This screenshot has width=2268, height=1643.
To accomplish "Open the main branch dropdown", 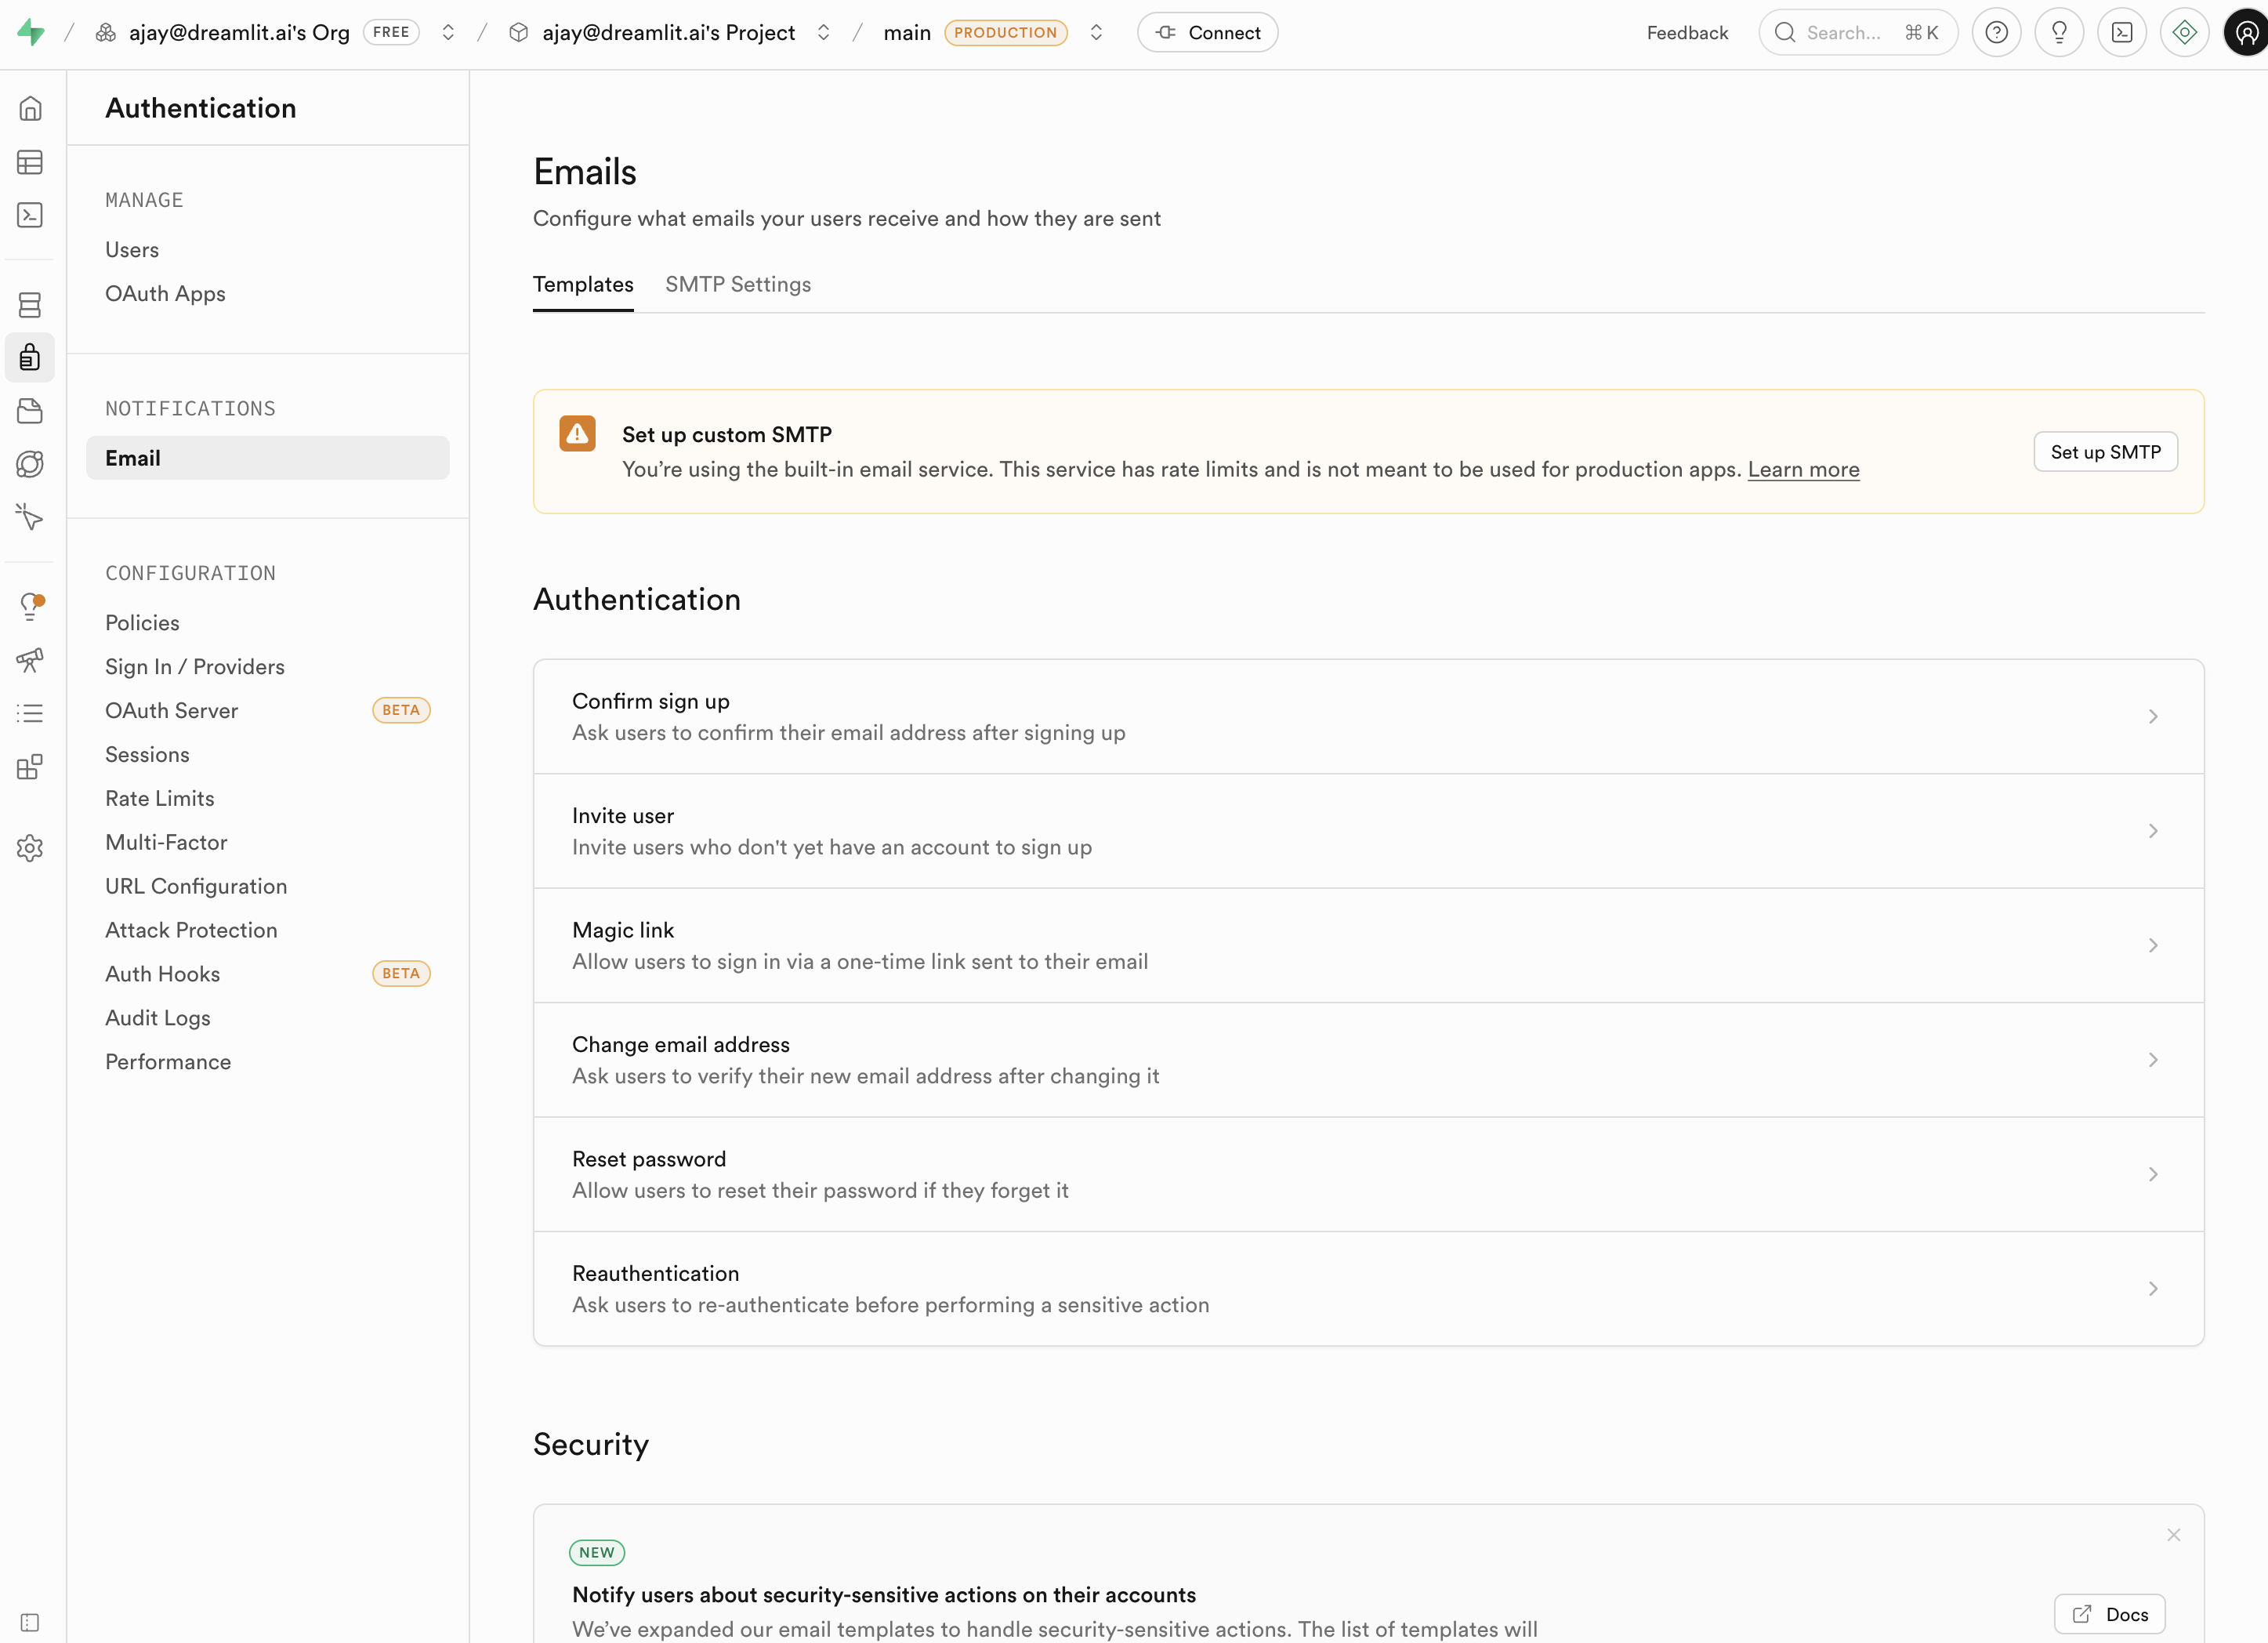I will 1095,31.
